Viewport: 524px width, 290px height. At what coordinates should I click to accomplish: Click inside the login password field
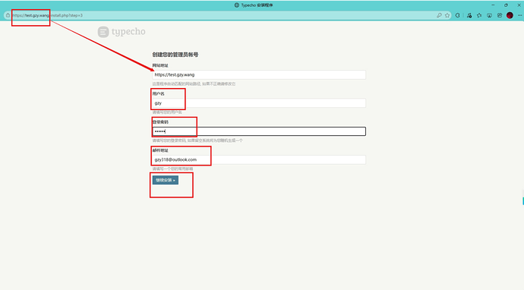[259, 131]
